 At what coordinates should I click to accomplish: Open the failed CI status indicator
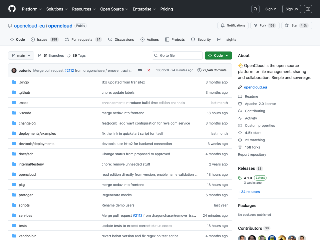click(149, 70)
